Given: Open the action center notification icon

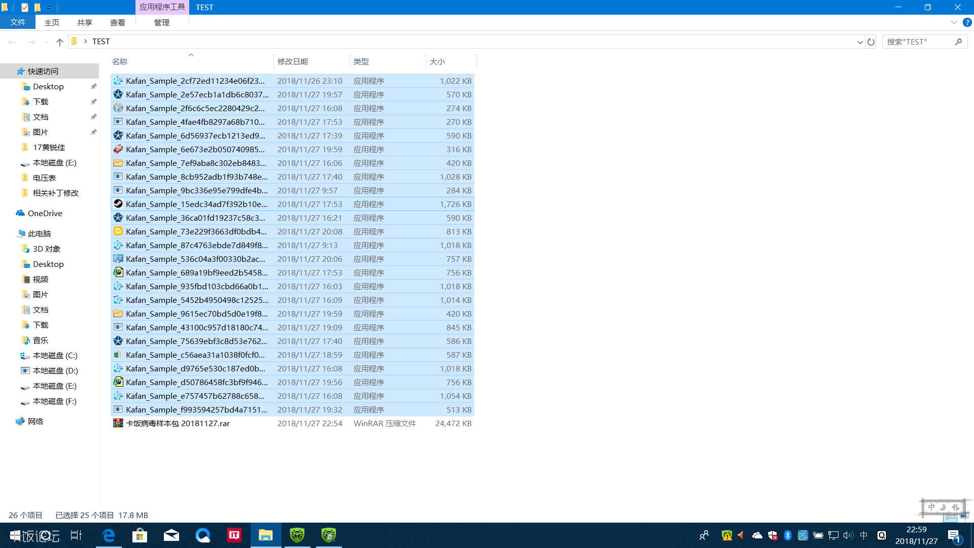Looking at the screenshot, I should coord(954,536).
